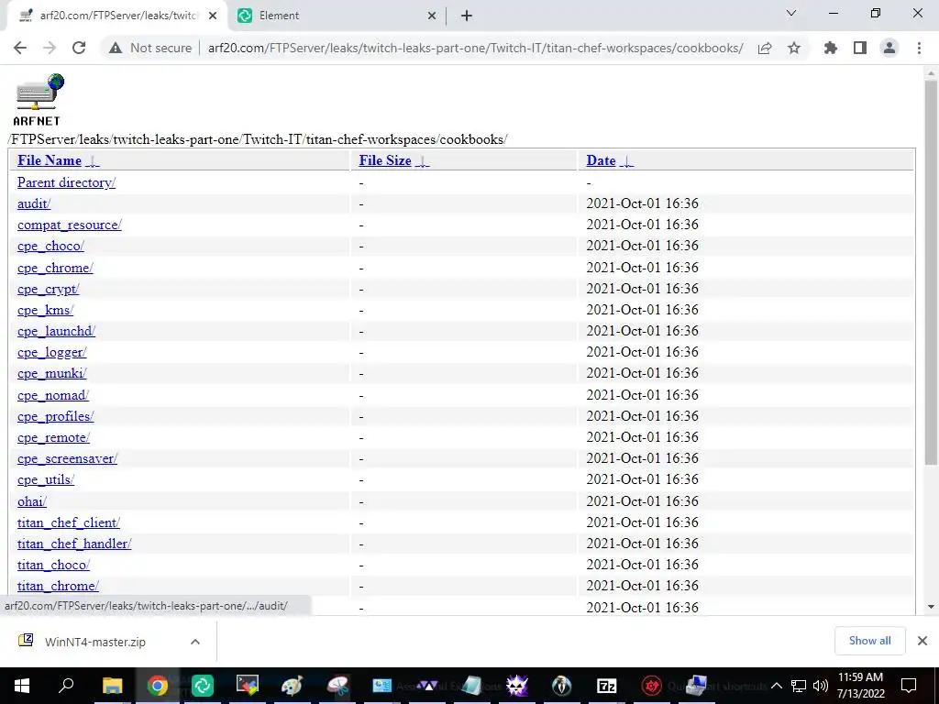Click Show all downloads button
Screen dimensions: 939x704
click(869, 641)
